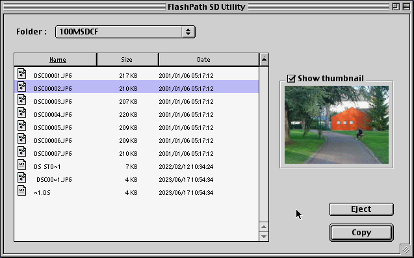Image resolution: width=414 pixels, height=258 pixels.
Task: Click the DSC00~1.JPG file icon
Action: coord(22,177)
